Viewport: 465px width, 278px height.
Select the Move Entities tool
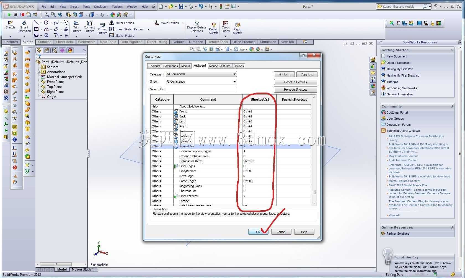tap(167, 23)
